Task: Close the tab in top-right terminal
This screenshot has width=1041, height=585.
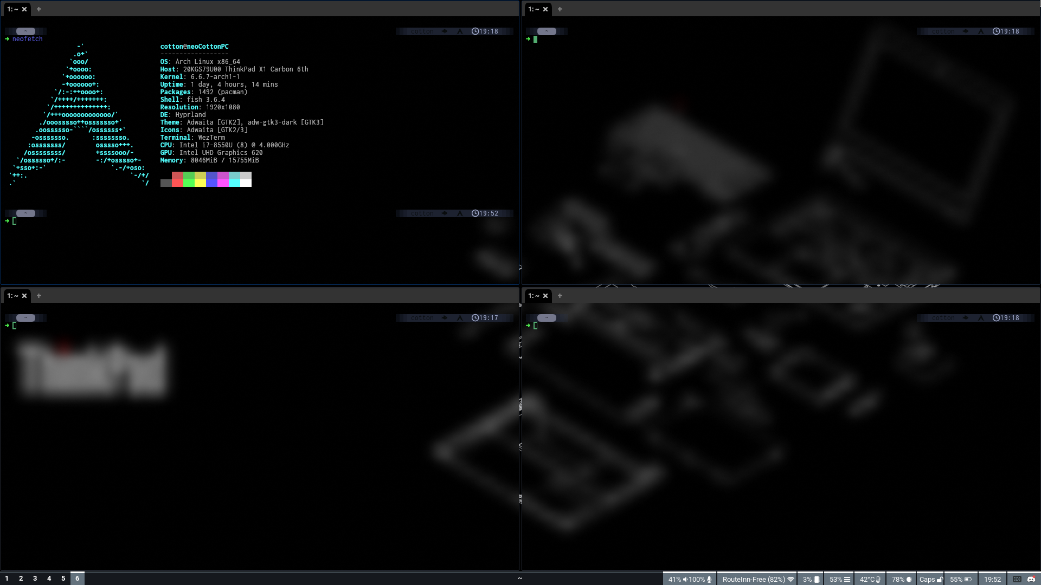Action: [x=545, y=9]
